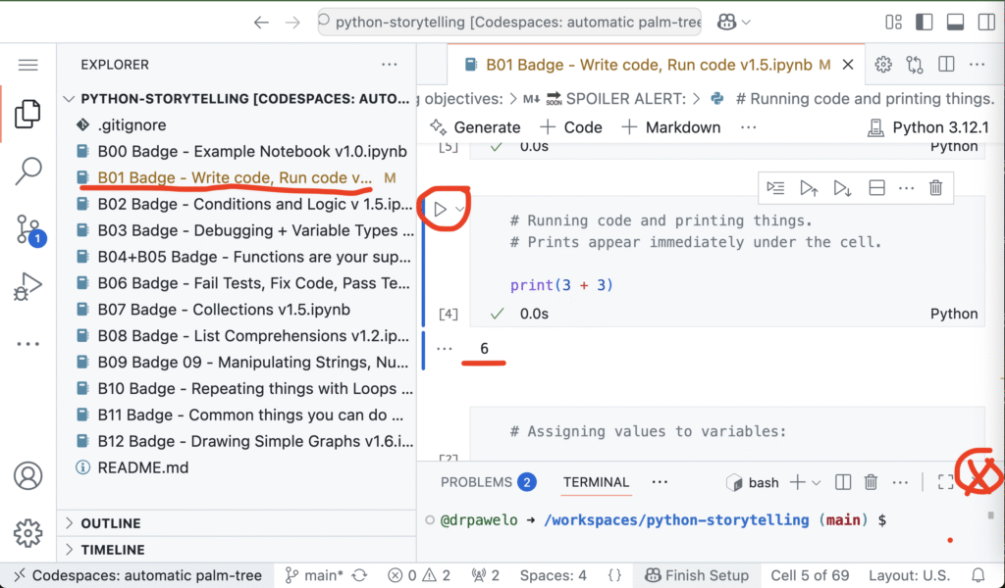Open B07 Badge - Collections notebook file
This screenshot has width=1005, height=588.
224,309
